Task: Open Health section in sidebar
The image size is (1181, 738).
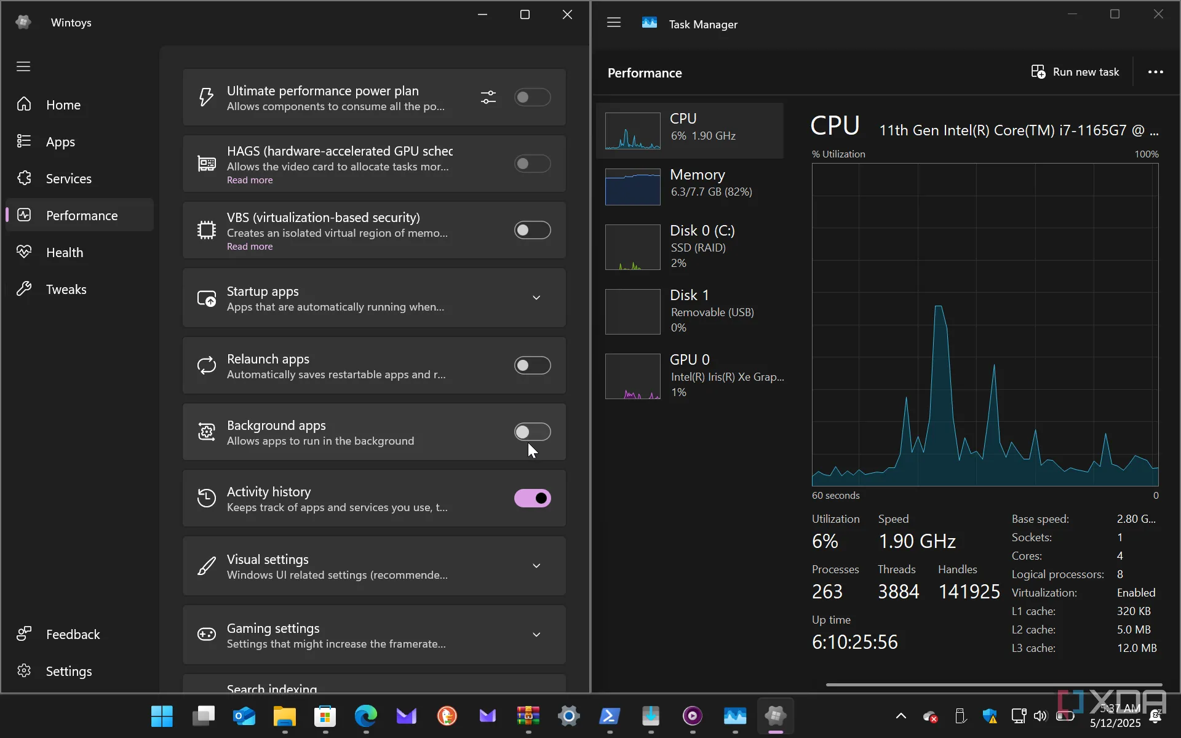Action: pyautogui.click(x=64, y=252)
